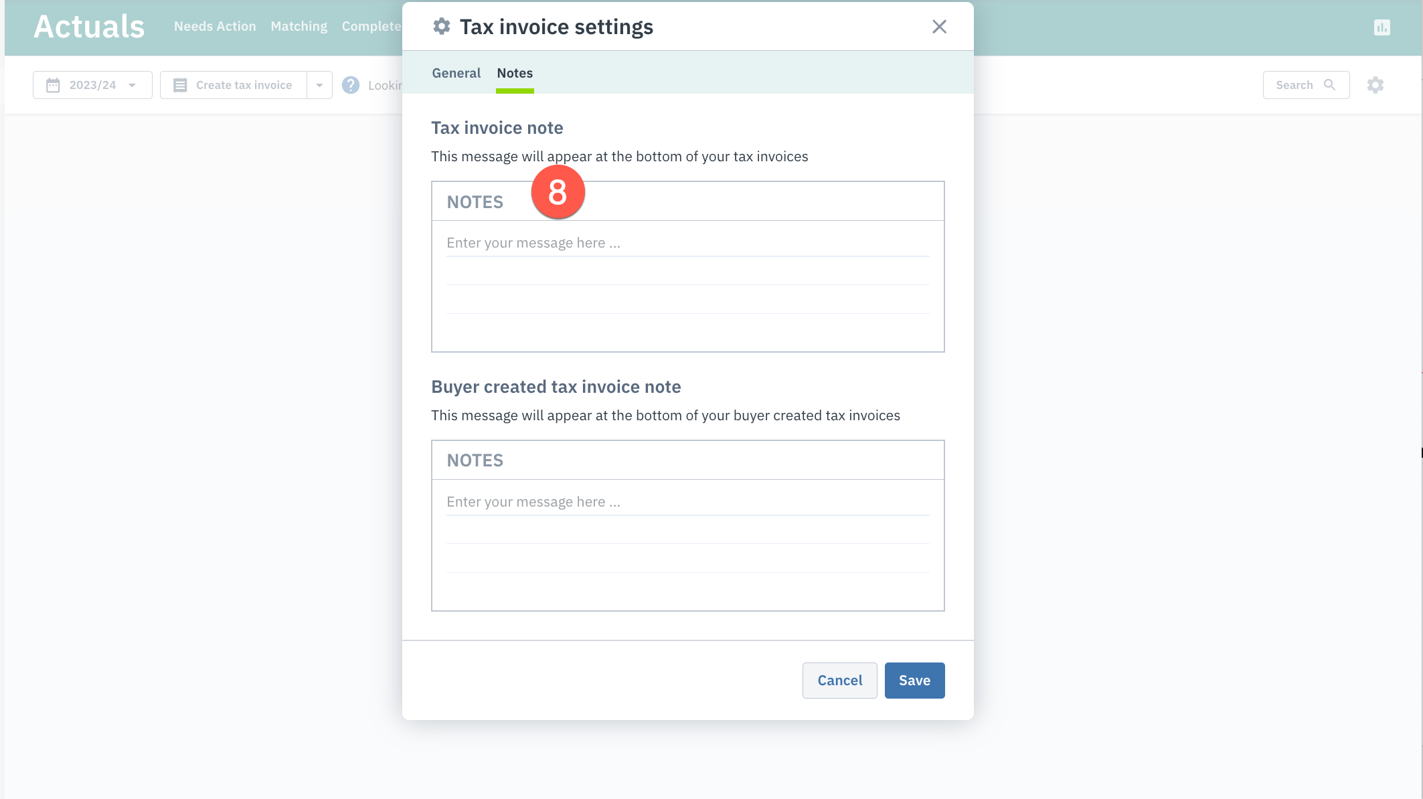Image resolution: width=1423 pixels, height=799 pixels.
Task: Open the Matching tab in Actuals
Action: 299,26
